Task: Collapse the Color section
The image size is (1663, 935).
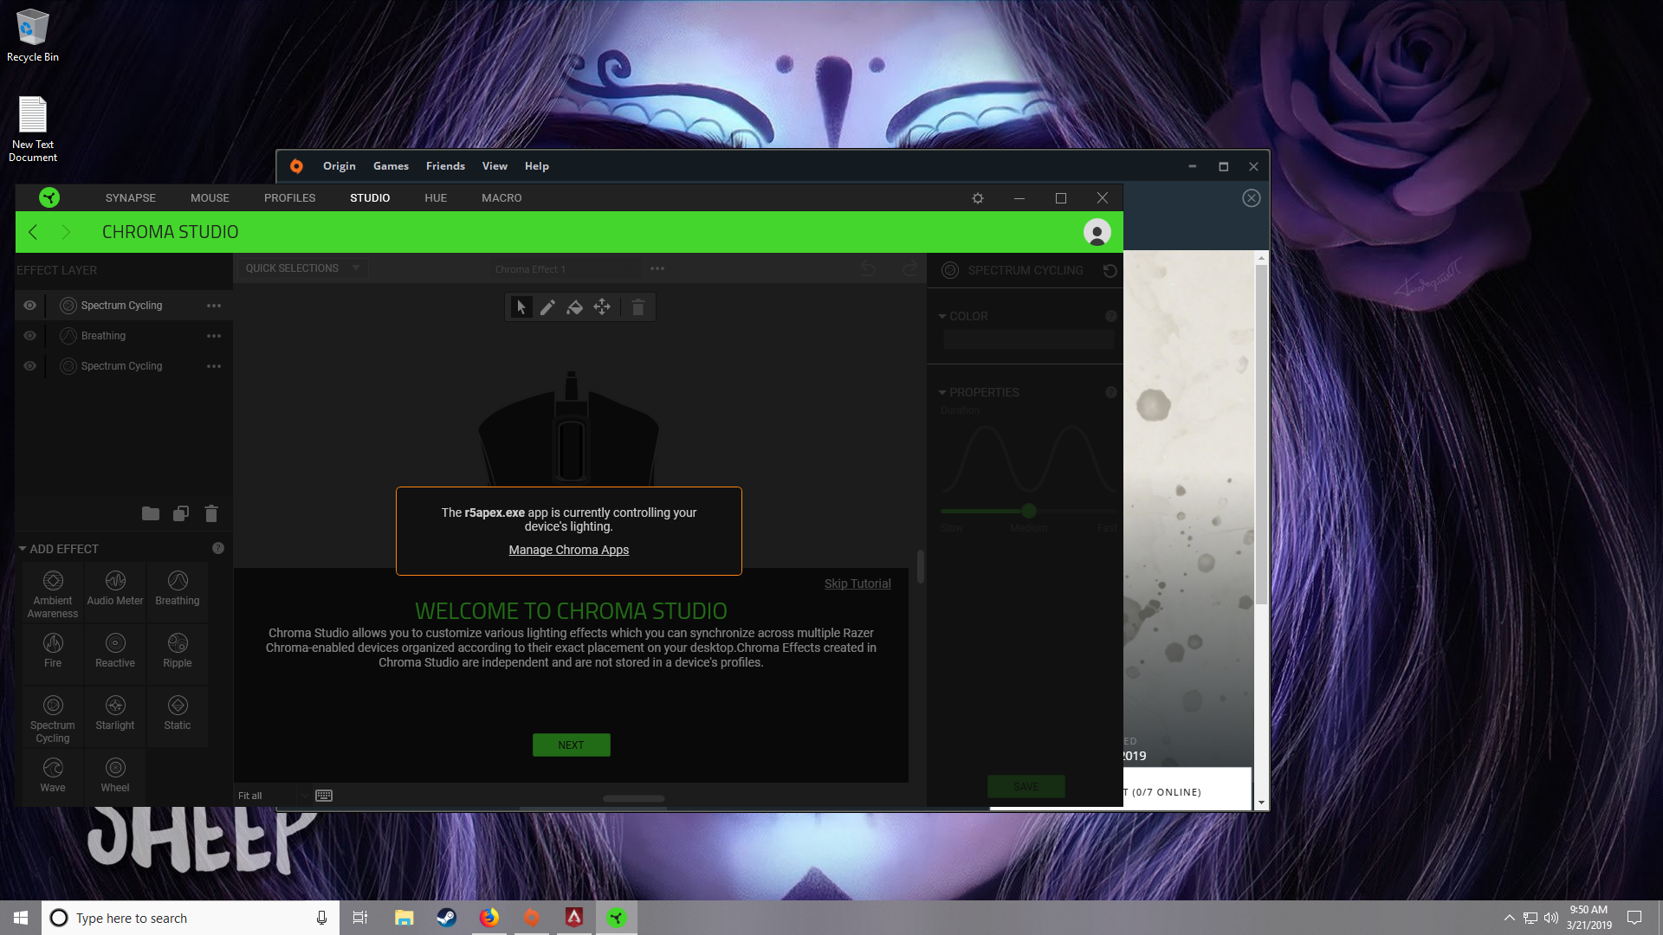Action: click(942, 316)
